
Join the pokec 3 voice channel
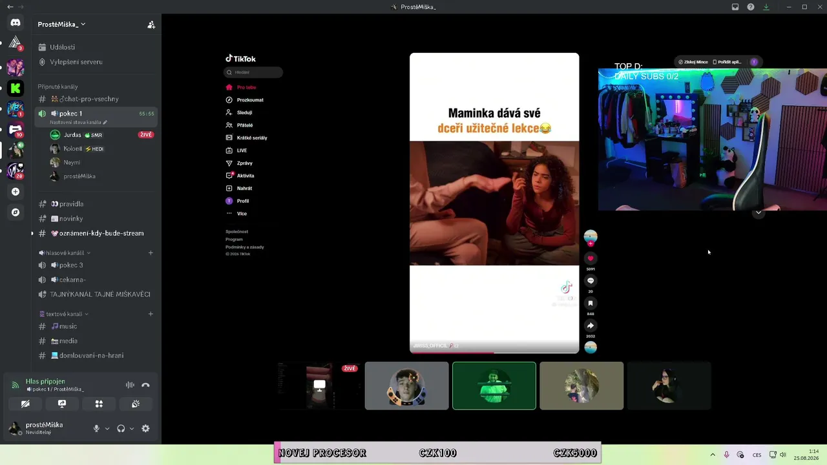[x=97, y=265]
